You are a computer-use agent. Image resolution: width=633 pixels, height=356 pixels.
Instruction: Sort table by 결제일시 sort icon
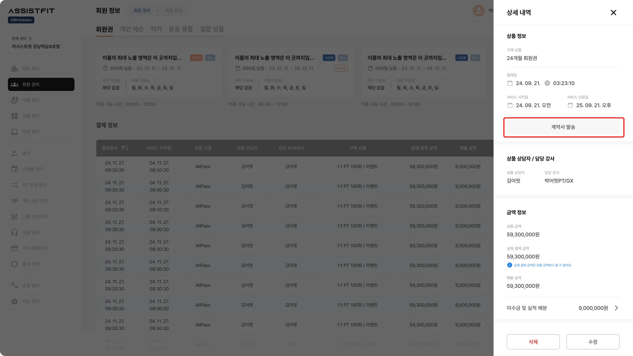(125, 148)
